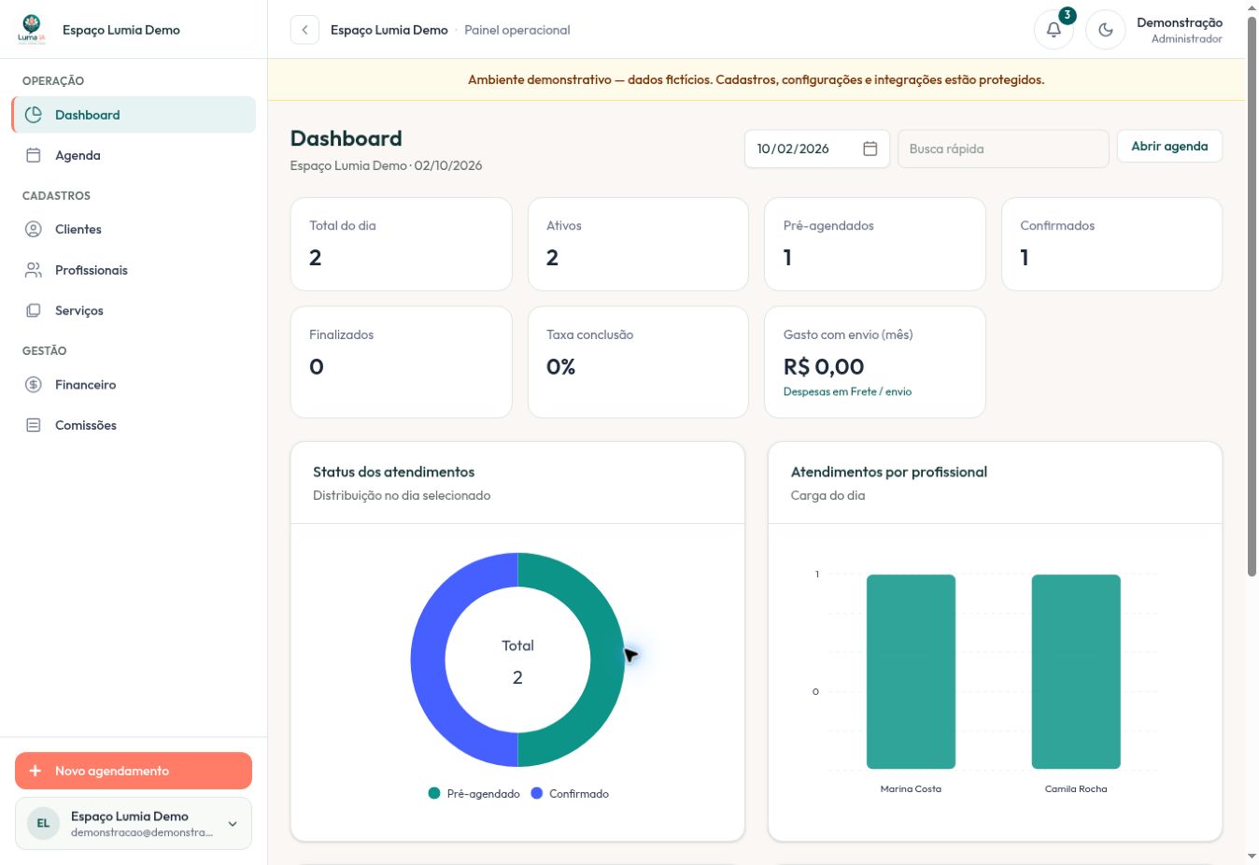
Task: Navigate to Comissões
Action: [134, 425]
